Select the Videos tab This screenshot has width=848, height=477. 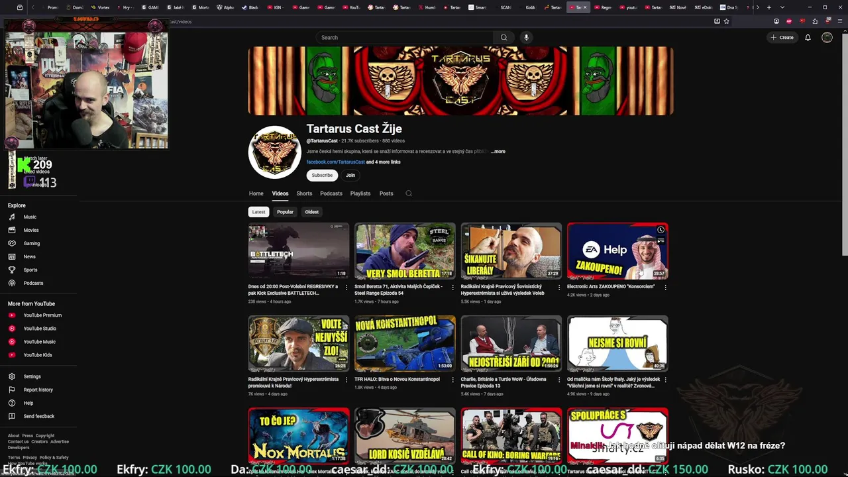280,193
